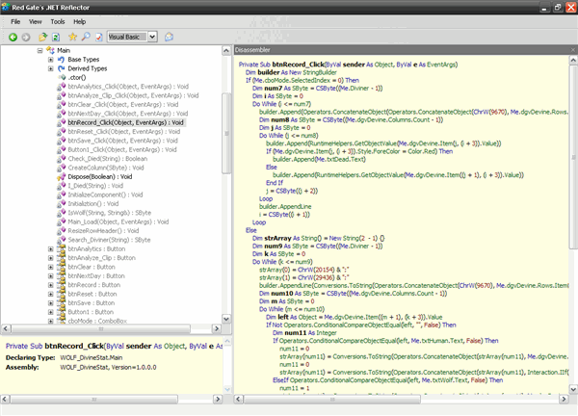Click the btnRecord field icon in tree
The image size is (578, 416).
(x=62, y=285)
